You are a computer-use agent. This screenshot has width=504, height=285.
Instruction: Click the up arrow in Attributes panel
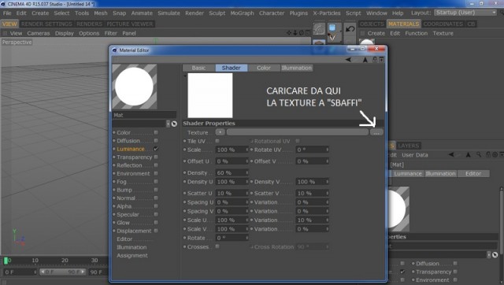(469, 154)
